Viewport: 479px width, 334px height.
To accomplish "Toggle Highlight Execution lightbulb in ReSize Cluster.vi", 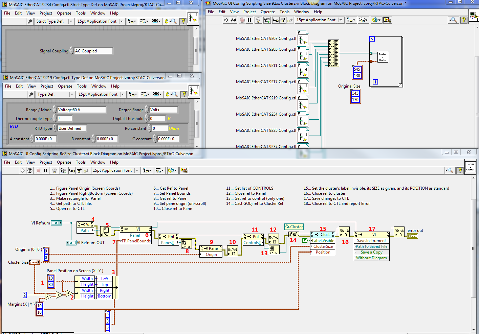I will [54, 170].
